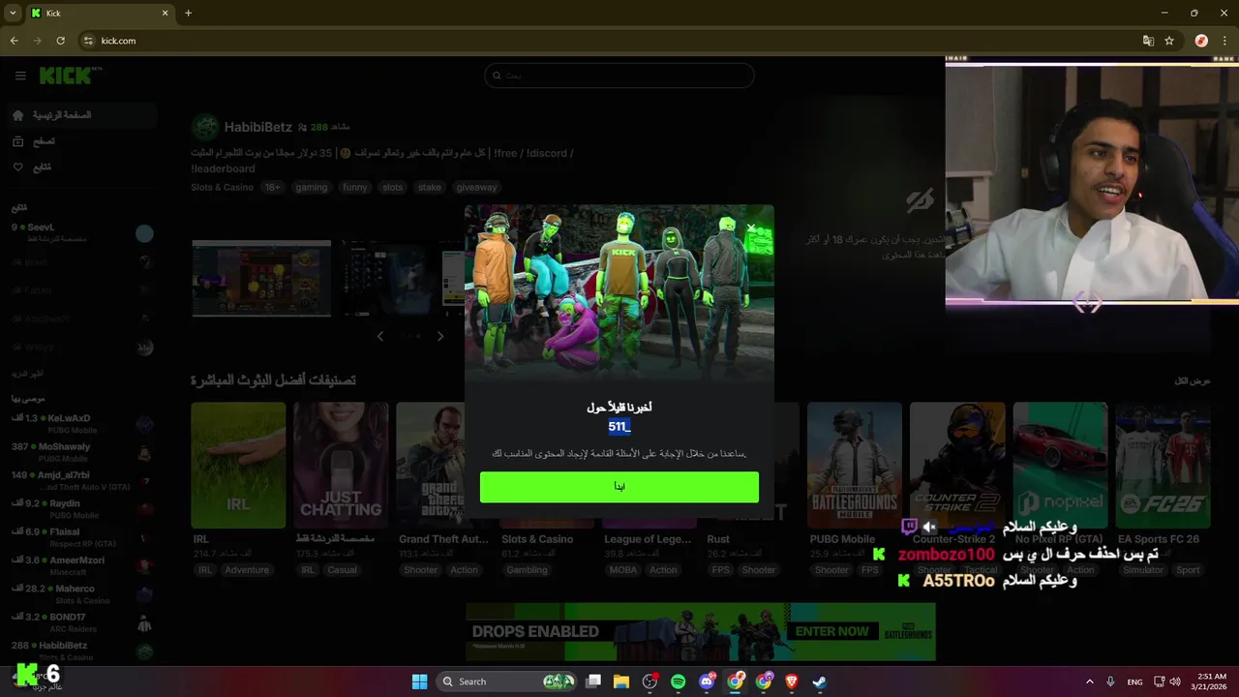Image resolution: width=1239 pixels, height=697 pixels.
Task: Open the Just Chatting category card
Action: [x=341, y=465]
